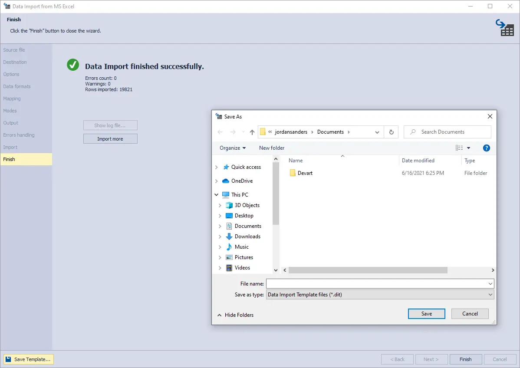The height and width of the screenshot is (368, 520).
Task: Click the Quick access star icon
Action: tap(227, 167)
